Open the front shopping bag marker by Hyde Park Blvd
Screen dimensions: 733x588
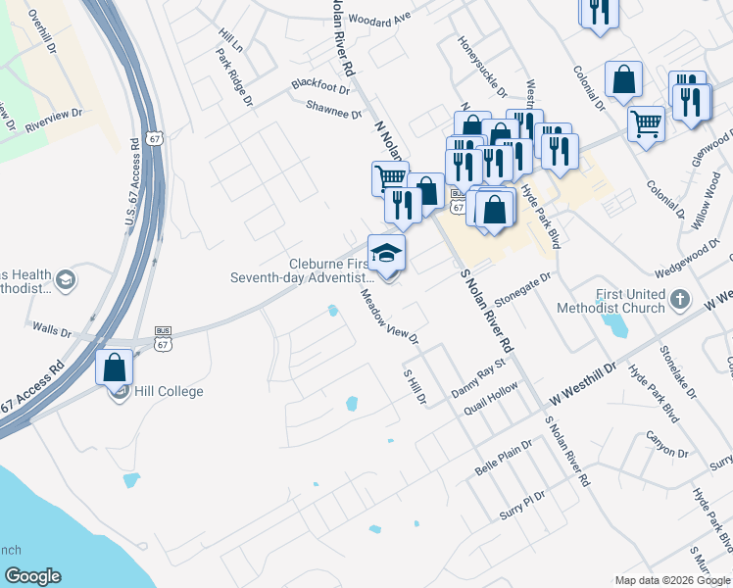click(x=495, y=210)
